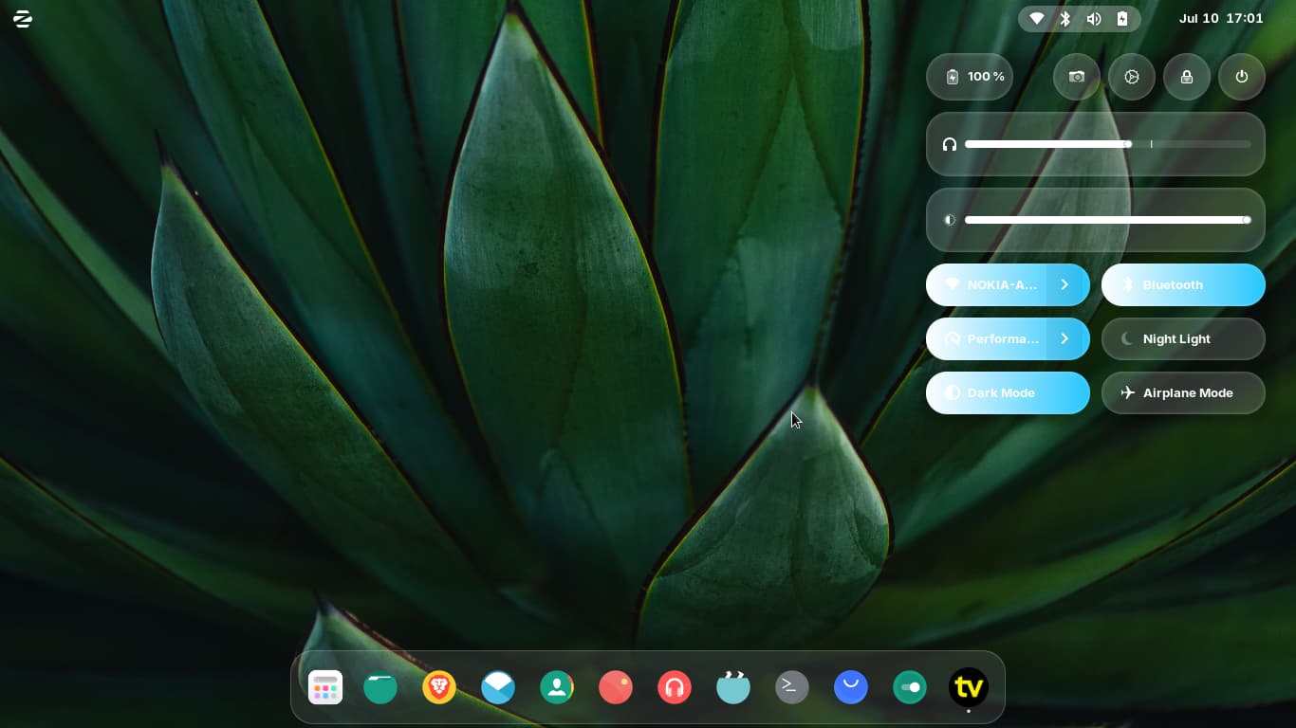Toggle the NOKIA-A... Wi-Fi connection

[987, 284]
